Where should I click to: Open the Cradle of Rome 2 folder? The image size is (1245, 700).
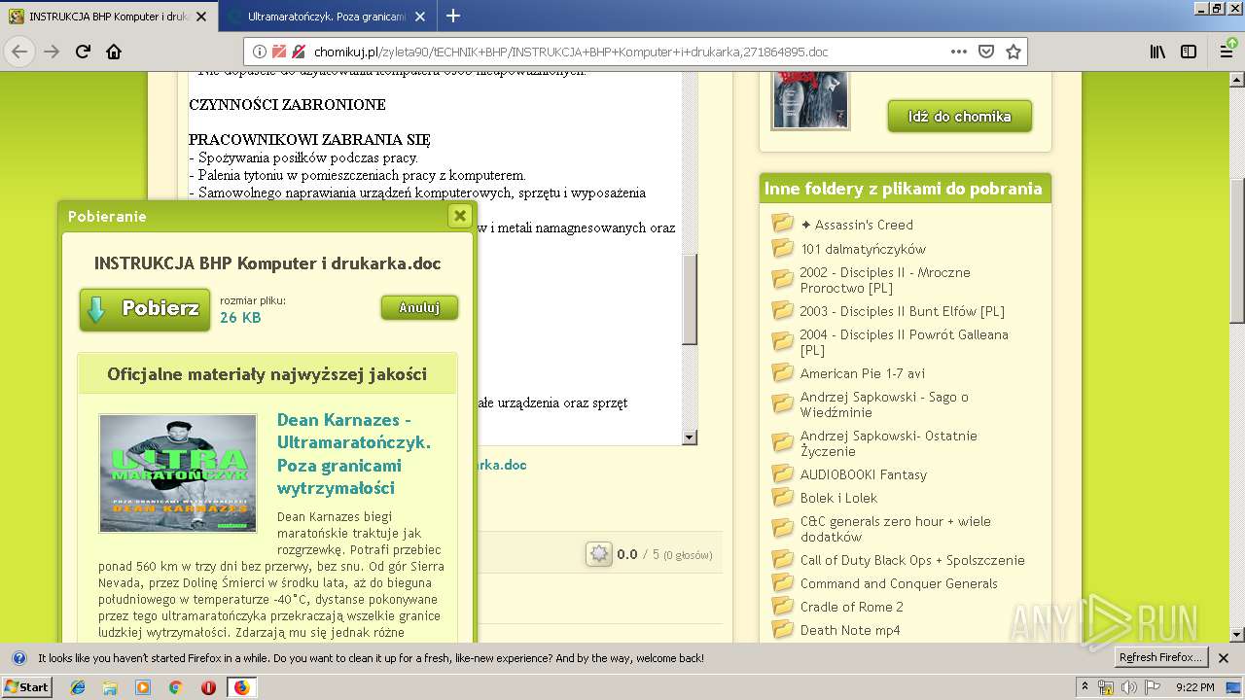(x=852, y=607)
